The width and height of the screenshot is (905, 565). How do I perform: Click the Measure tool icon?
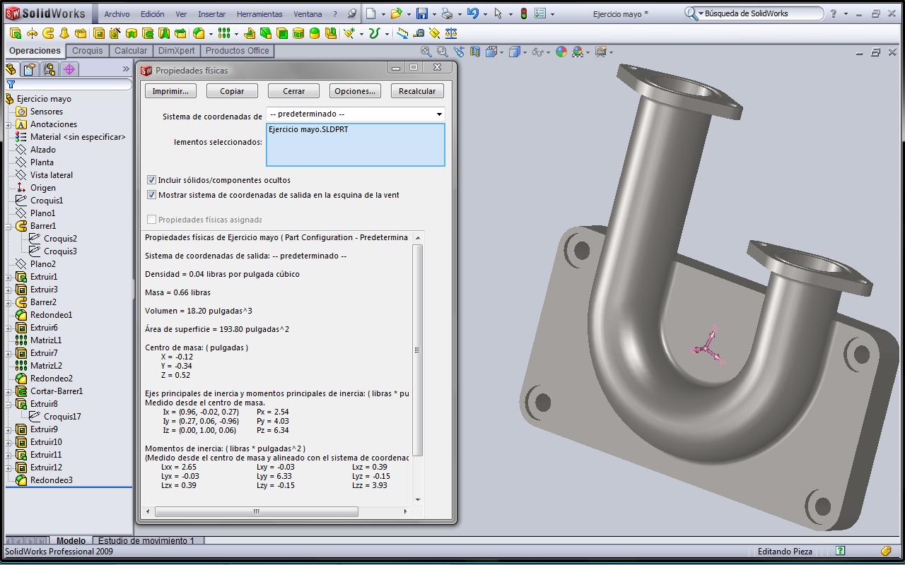419,33
